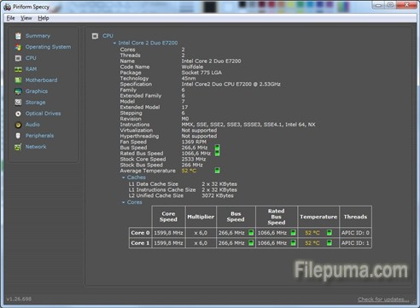The height and width of the screenshot is (308, 420).
Task: Click Core 1 Rated Bus Speed green indicator
Action: [293, 243]
